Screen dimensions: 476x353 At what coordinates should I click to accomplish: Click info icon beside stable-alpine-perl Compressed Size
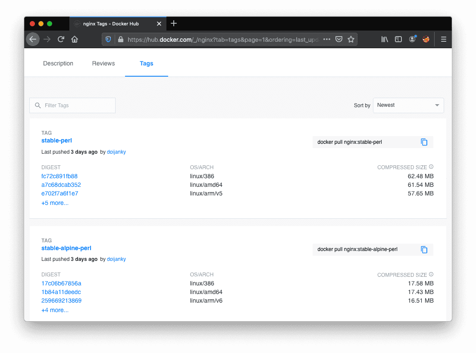[x=431, y=275]
